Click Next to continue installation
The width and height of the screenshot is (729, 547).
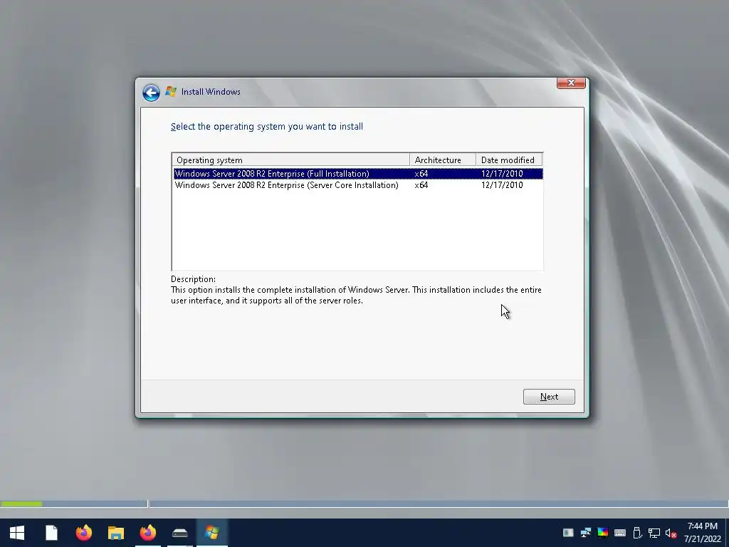(549, 397)
